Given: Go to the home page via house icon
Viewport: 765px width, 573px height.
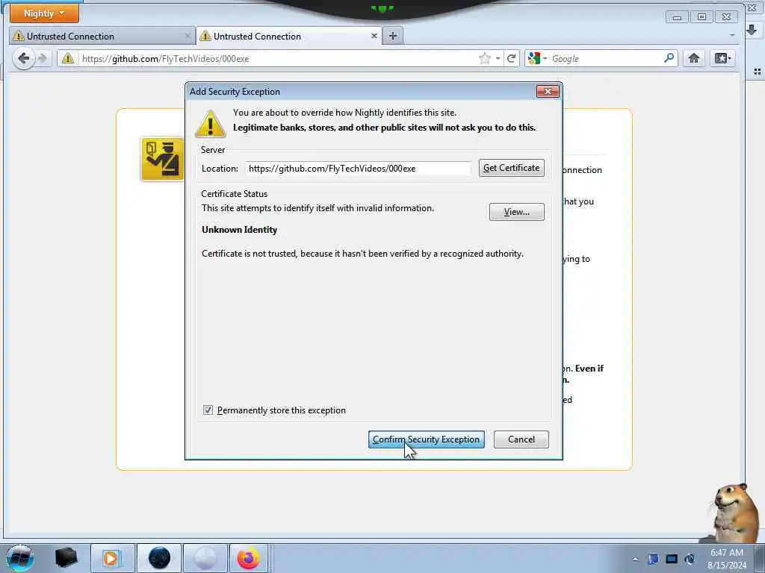Looking at the screenshot, I should pyautogui.click(x=693, y=58).
